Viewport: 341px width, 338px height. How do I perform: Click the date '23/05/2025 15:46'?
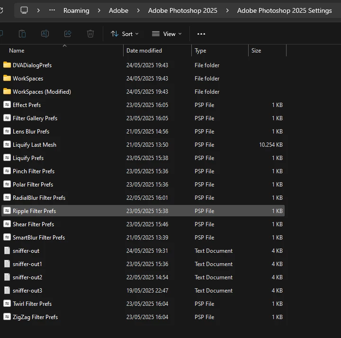click(147, 224)
